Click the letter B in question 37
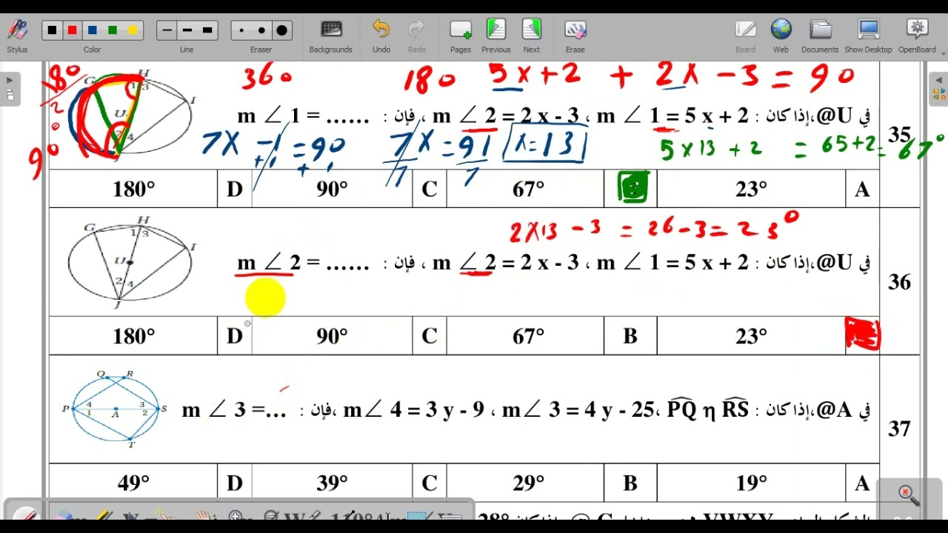 tap(630, 483)
